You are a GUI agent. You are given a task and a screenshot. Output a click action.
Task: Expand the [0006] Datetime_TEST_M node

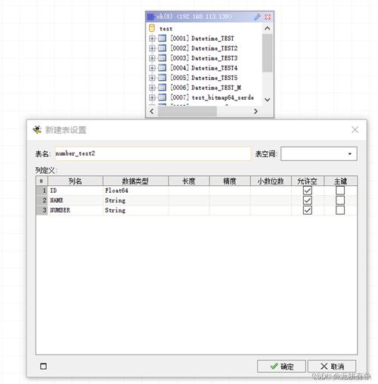coord(152,88)
